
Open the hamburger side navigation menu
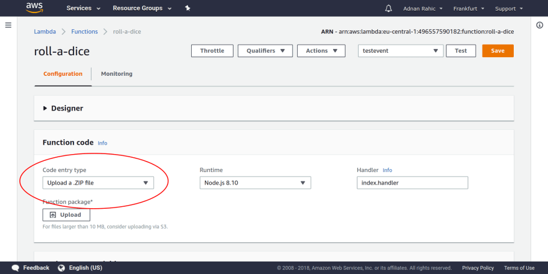(8, 25)
